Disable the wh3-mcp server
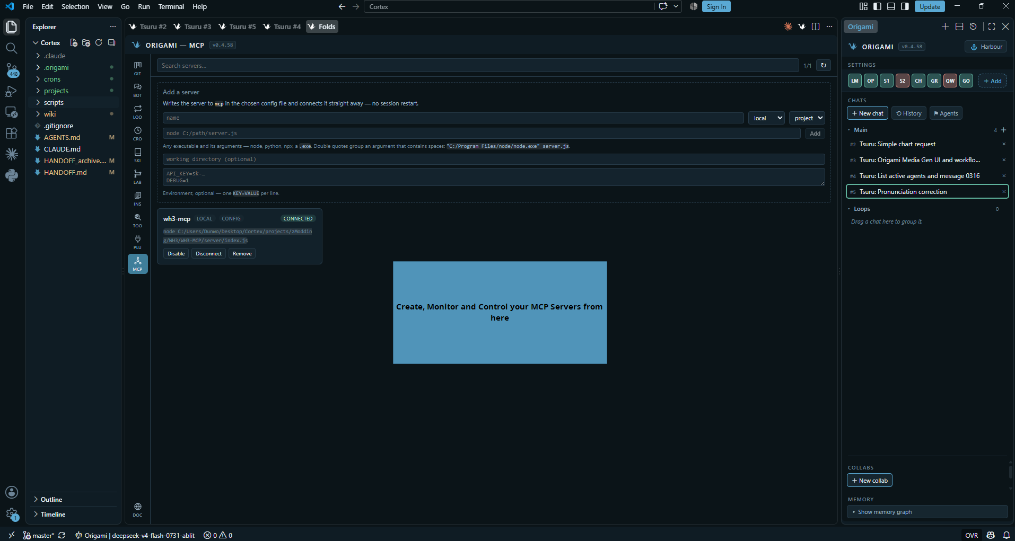This screenshot has width=1015, height=541. coord(176,254)
